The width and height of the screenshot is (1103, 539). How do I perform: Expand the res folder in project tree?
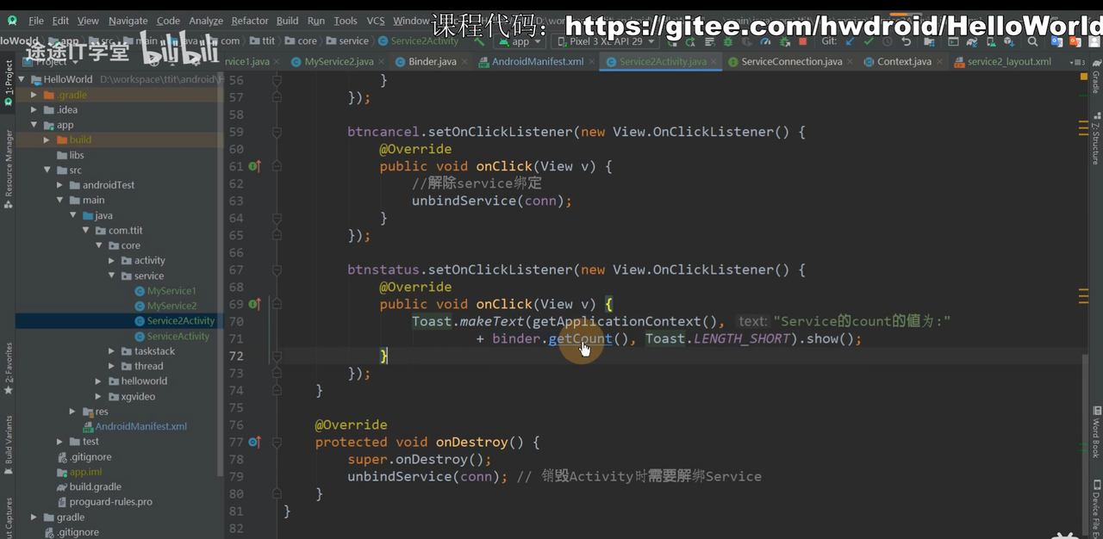[74, 412]
